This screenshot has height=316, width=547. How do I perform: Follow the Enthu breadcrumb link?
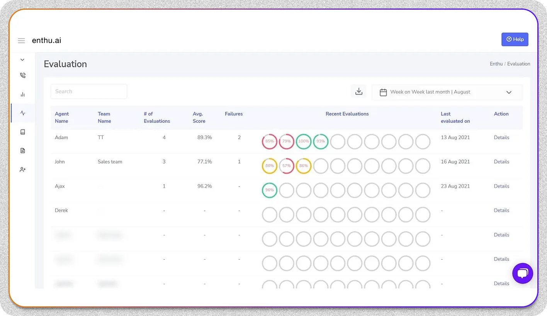coord(496,64)
